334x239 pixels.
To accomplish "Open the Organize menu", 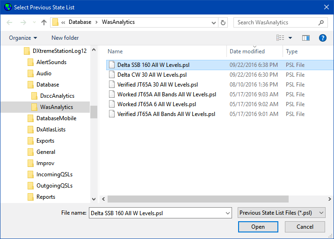I will click(23, 38).
